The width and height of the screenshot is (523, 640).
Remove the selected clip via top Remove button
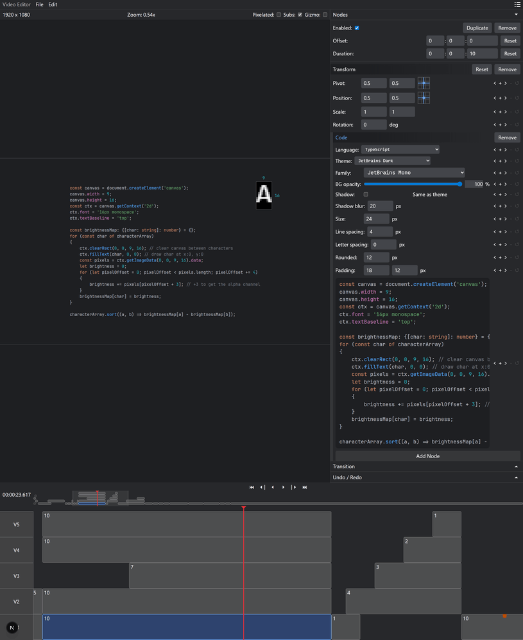coord(507,28)
